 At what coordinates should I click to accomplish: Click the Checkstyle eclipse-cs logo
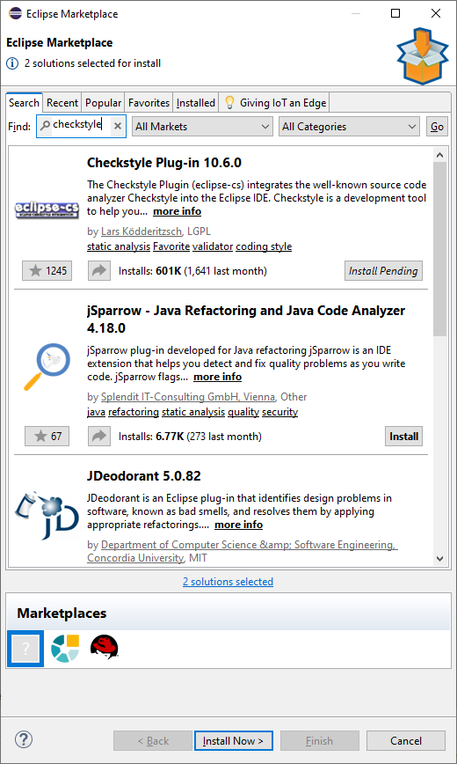pyautogui.click(x=47, y=210)
